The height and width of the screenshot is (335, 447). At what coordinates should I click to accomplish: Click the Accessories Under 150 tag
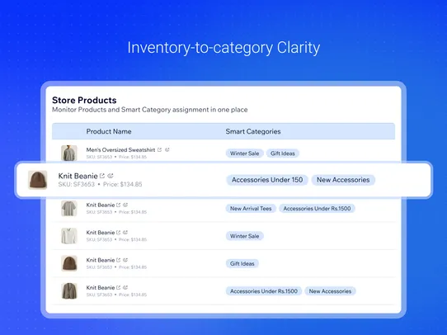tap(267, 180)
